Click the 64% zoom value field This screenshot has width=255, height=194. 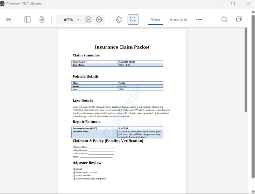tap(68, 19)
